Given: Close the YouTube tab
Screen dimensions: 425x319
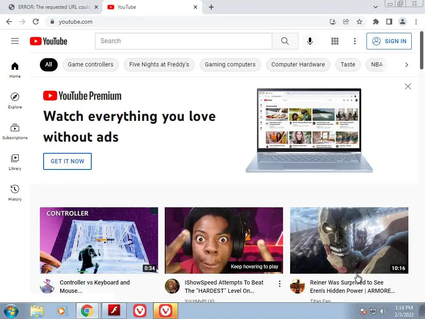Looking at the screenshot, I should point(195,7).
